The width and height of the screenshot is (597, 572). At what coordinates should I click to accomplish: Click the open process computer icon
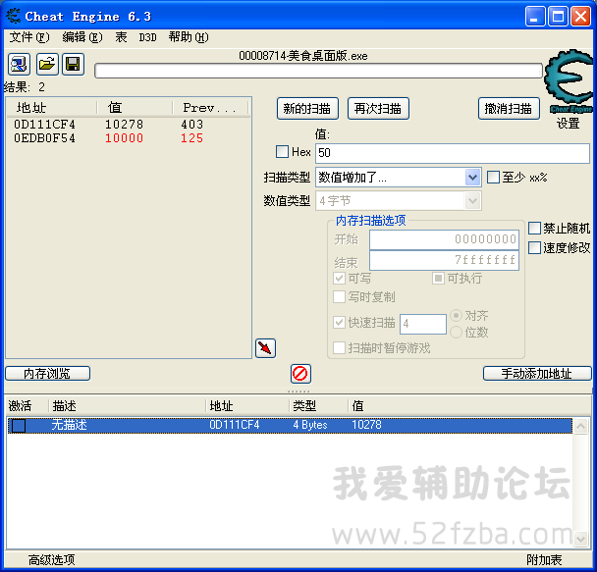pyautogui.click(x=20, y=64)
